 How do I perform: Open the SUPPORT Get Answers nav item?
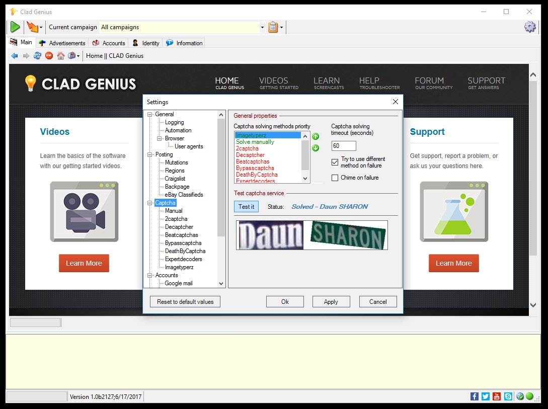pos(486,83)
